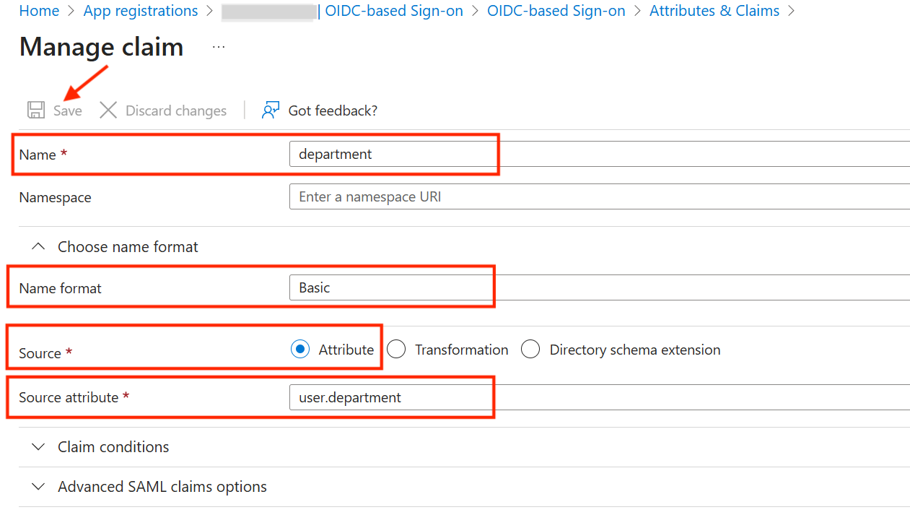910x515 pixels.
Task: Open the Name format dropdown showing Basic
Action: pyautogui.click(x=599, y=287)
